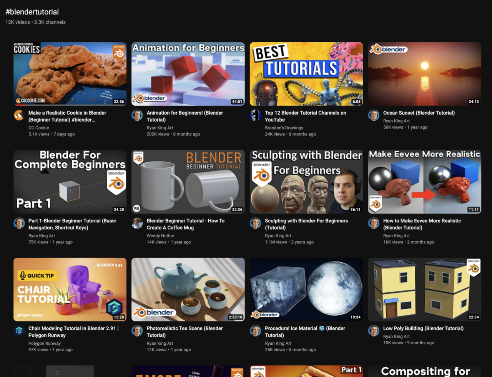Click the Brandon's Drawings channel avatar

(x=256, y=115)
